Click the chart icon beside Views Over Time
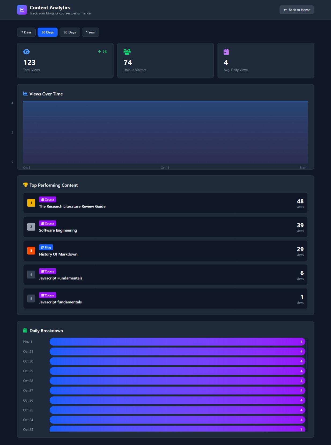 25,94
